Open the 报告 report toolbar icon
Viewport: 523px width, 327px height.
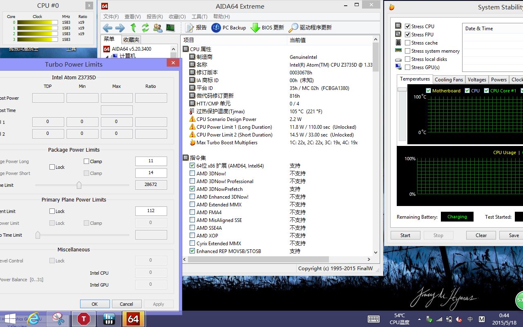click(x=196, y=28)
